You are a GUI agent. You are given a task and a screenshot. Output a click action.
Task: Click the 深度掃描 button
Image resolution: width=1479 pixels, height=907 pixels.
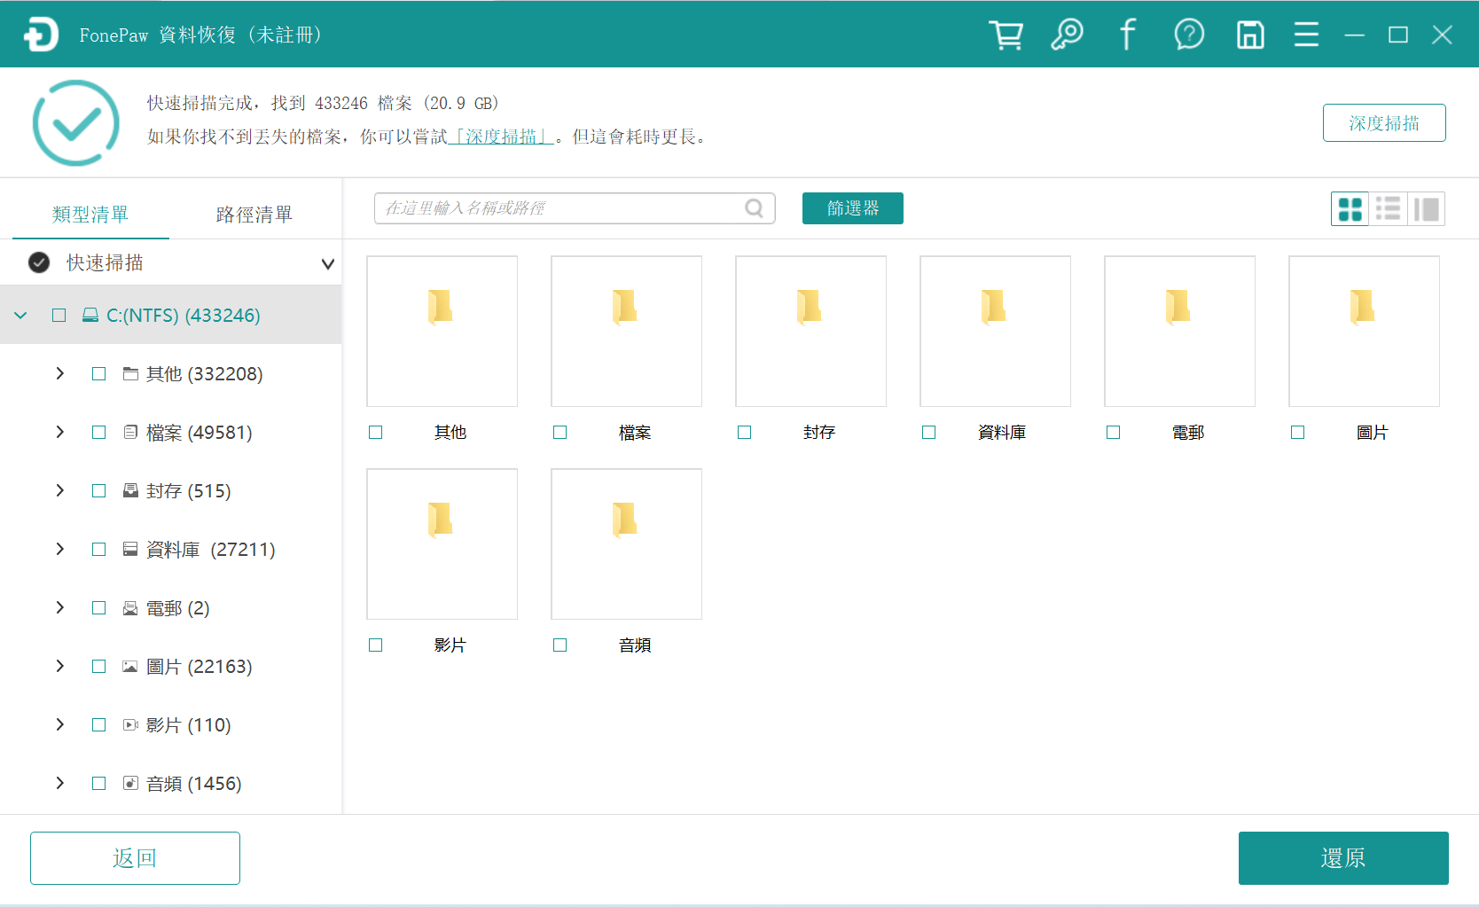(x=1384, y=122)
